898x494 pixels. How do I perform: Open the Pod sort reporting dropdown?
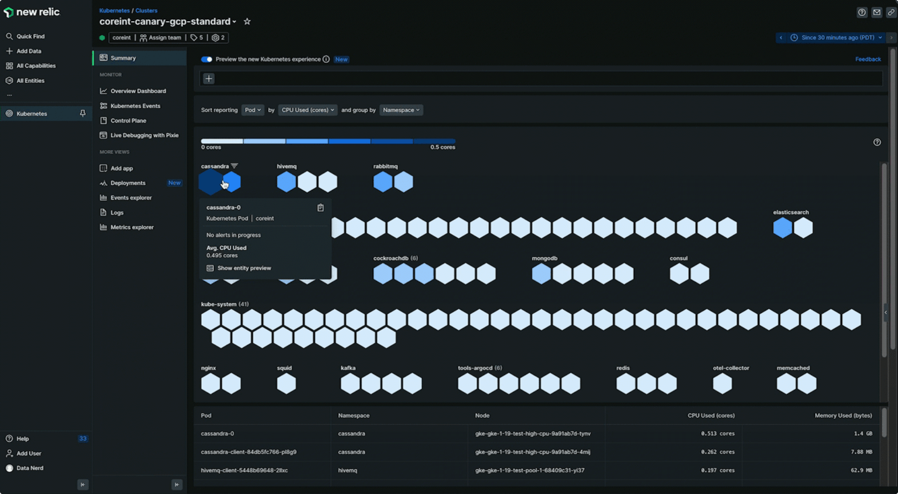click(252, 110)
